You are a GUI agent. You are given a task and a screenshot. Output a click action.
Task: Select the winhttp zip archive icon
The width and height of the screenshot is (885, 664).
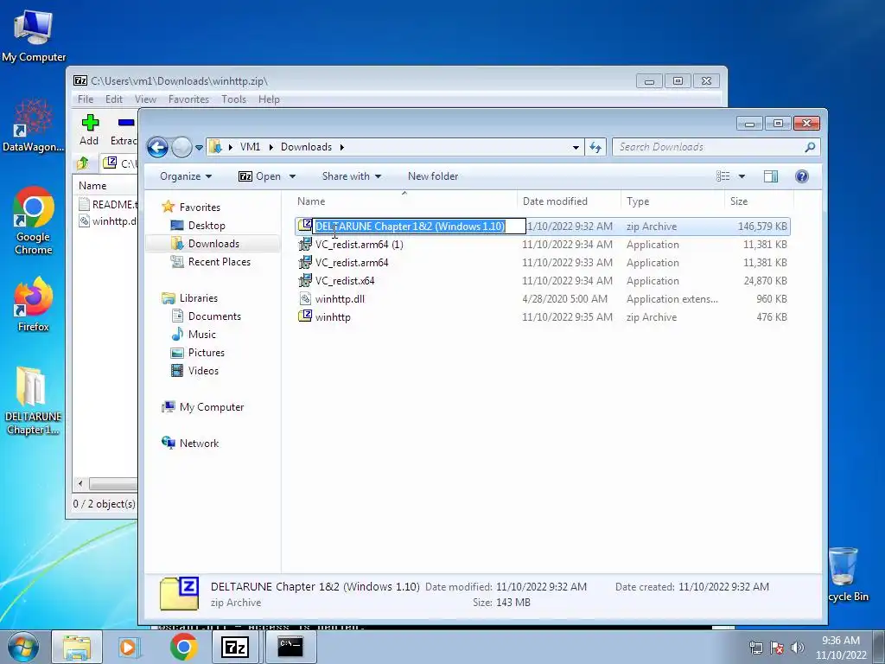click(305, 316)
